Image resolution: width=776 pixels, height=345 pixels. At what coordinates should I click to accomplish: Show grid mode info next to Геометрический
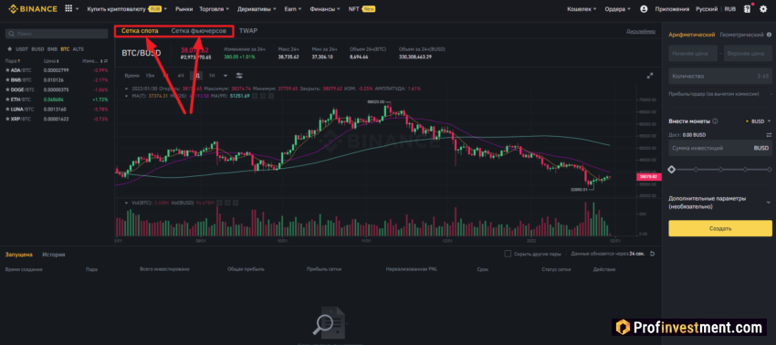click(x=769, y=35)
